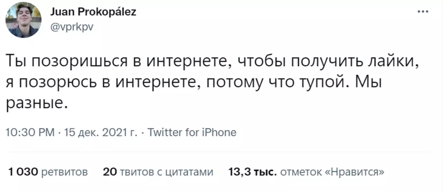
Task: Click the word позоришься in tweet
Action: pos(79,61)
